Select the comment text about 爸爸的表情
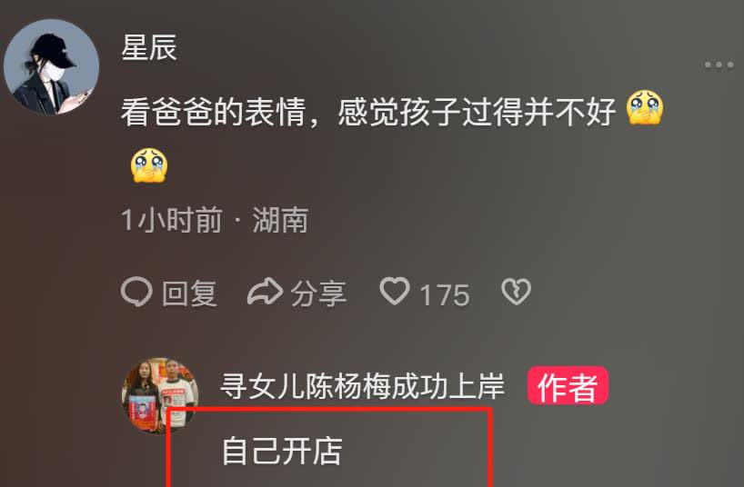Screen dimensions: 744x487 pyautogui.click(x=368, y=113)
